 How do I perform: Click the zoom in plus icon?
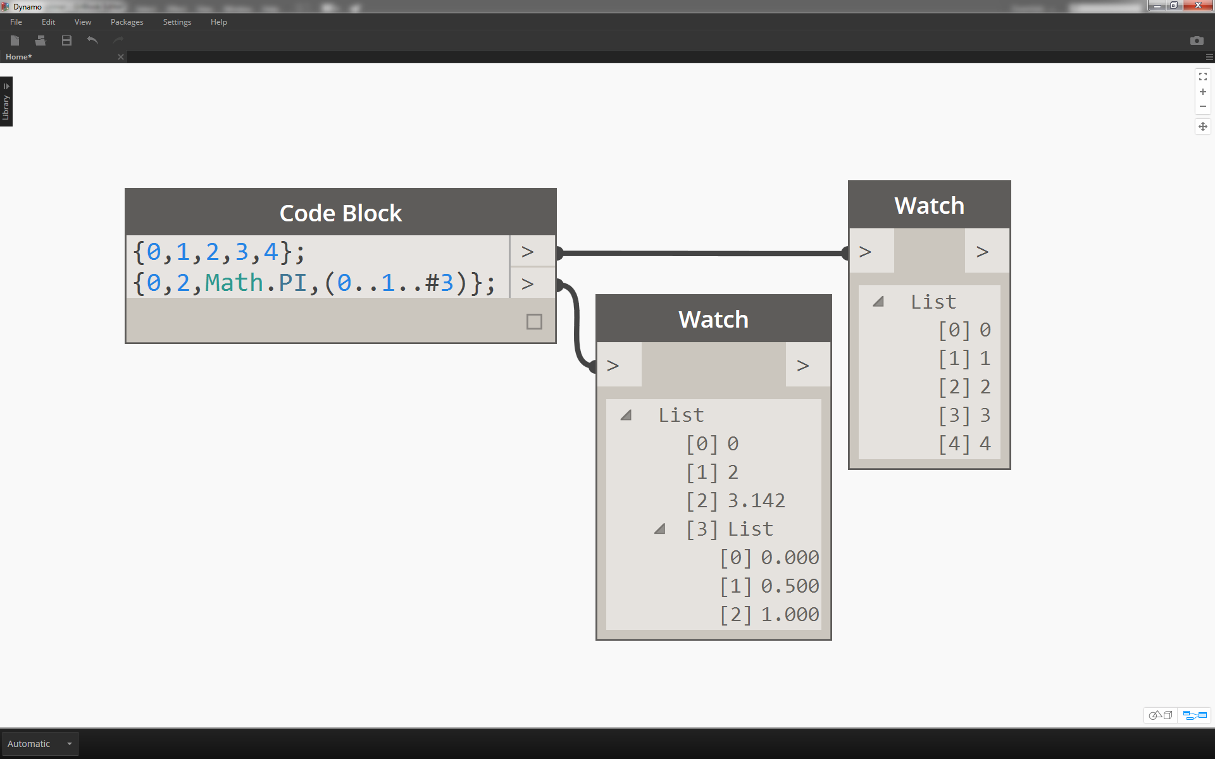tap(1203, 92)
